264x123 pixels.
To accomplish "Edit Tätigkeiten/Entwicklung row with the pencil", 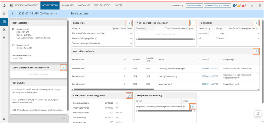I will (x=193, y=106).
